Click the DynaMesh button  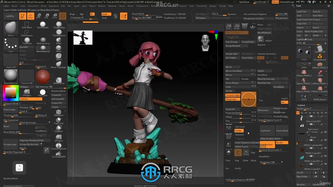click(x=264, y=156)
